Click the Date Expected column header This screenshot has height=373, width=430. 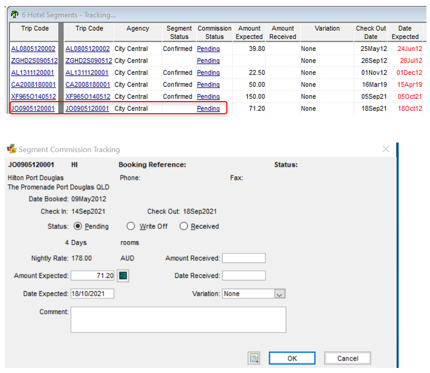(x=405, y=32)
